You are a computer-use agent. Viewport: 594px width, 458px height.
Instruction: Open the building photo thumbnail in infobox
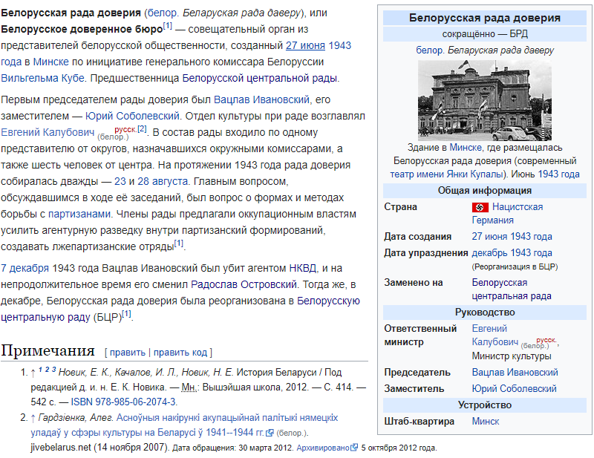485,100
